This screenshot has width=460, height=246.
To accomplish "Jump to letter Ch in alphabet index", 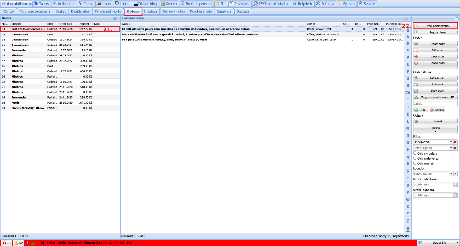I will tap(408, 93).
